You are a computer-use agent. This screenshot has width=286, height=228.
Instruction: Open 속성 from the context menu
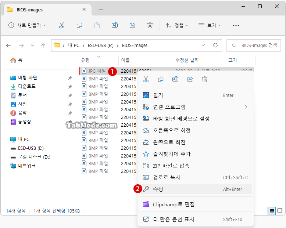[x=195, y=189]
